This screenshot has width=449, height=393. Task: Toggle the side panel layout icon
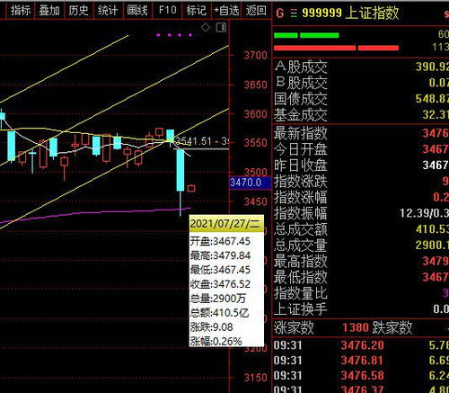(222, 28)
